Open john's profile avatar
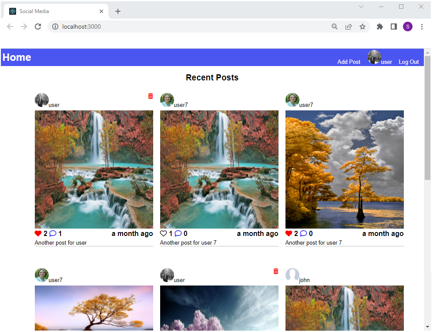 point(292,275)
